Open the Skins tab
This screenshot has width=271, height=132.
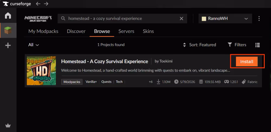[148, 31]
